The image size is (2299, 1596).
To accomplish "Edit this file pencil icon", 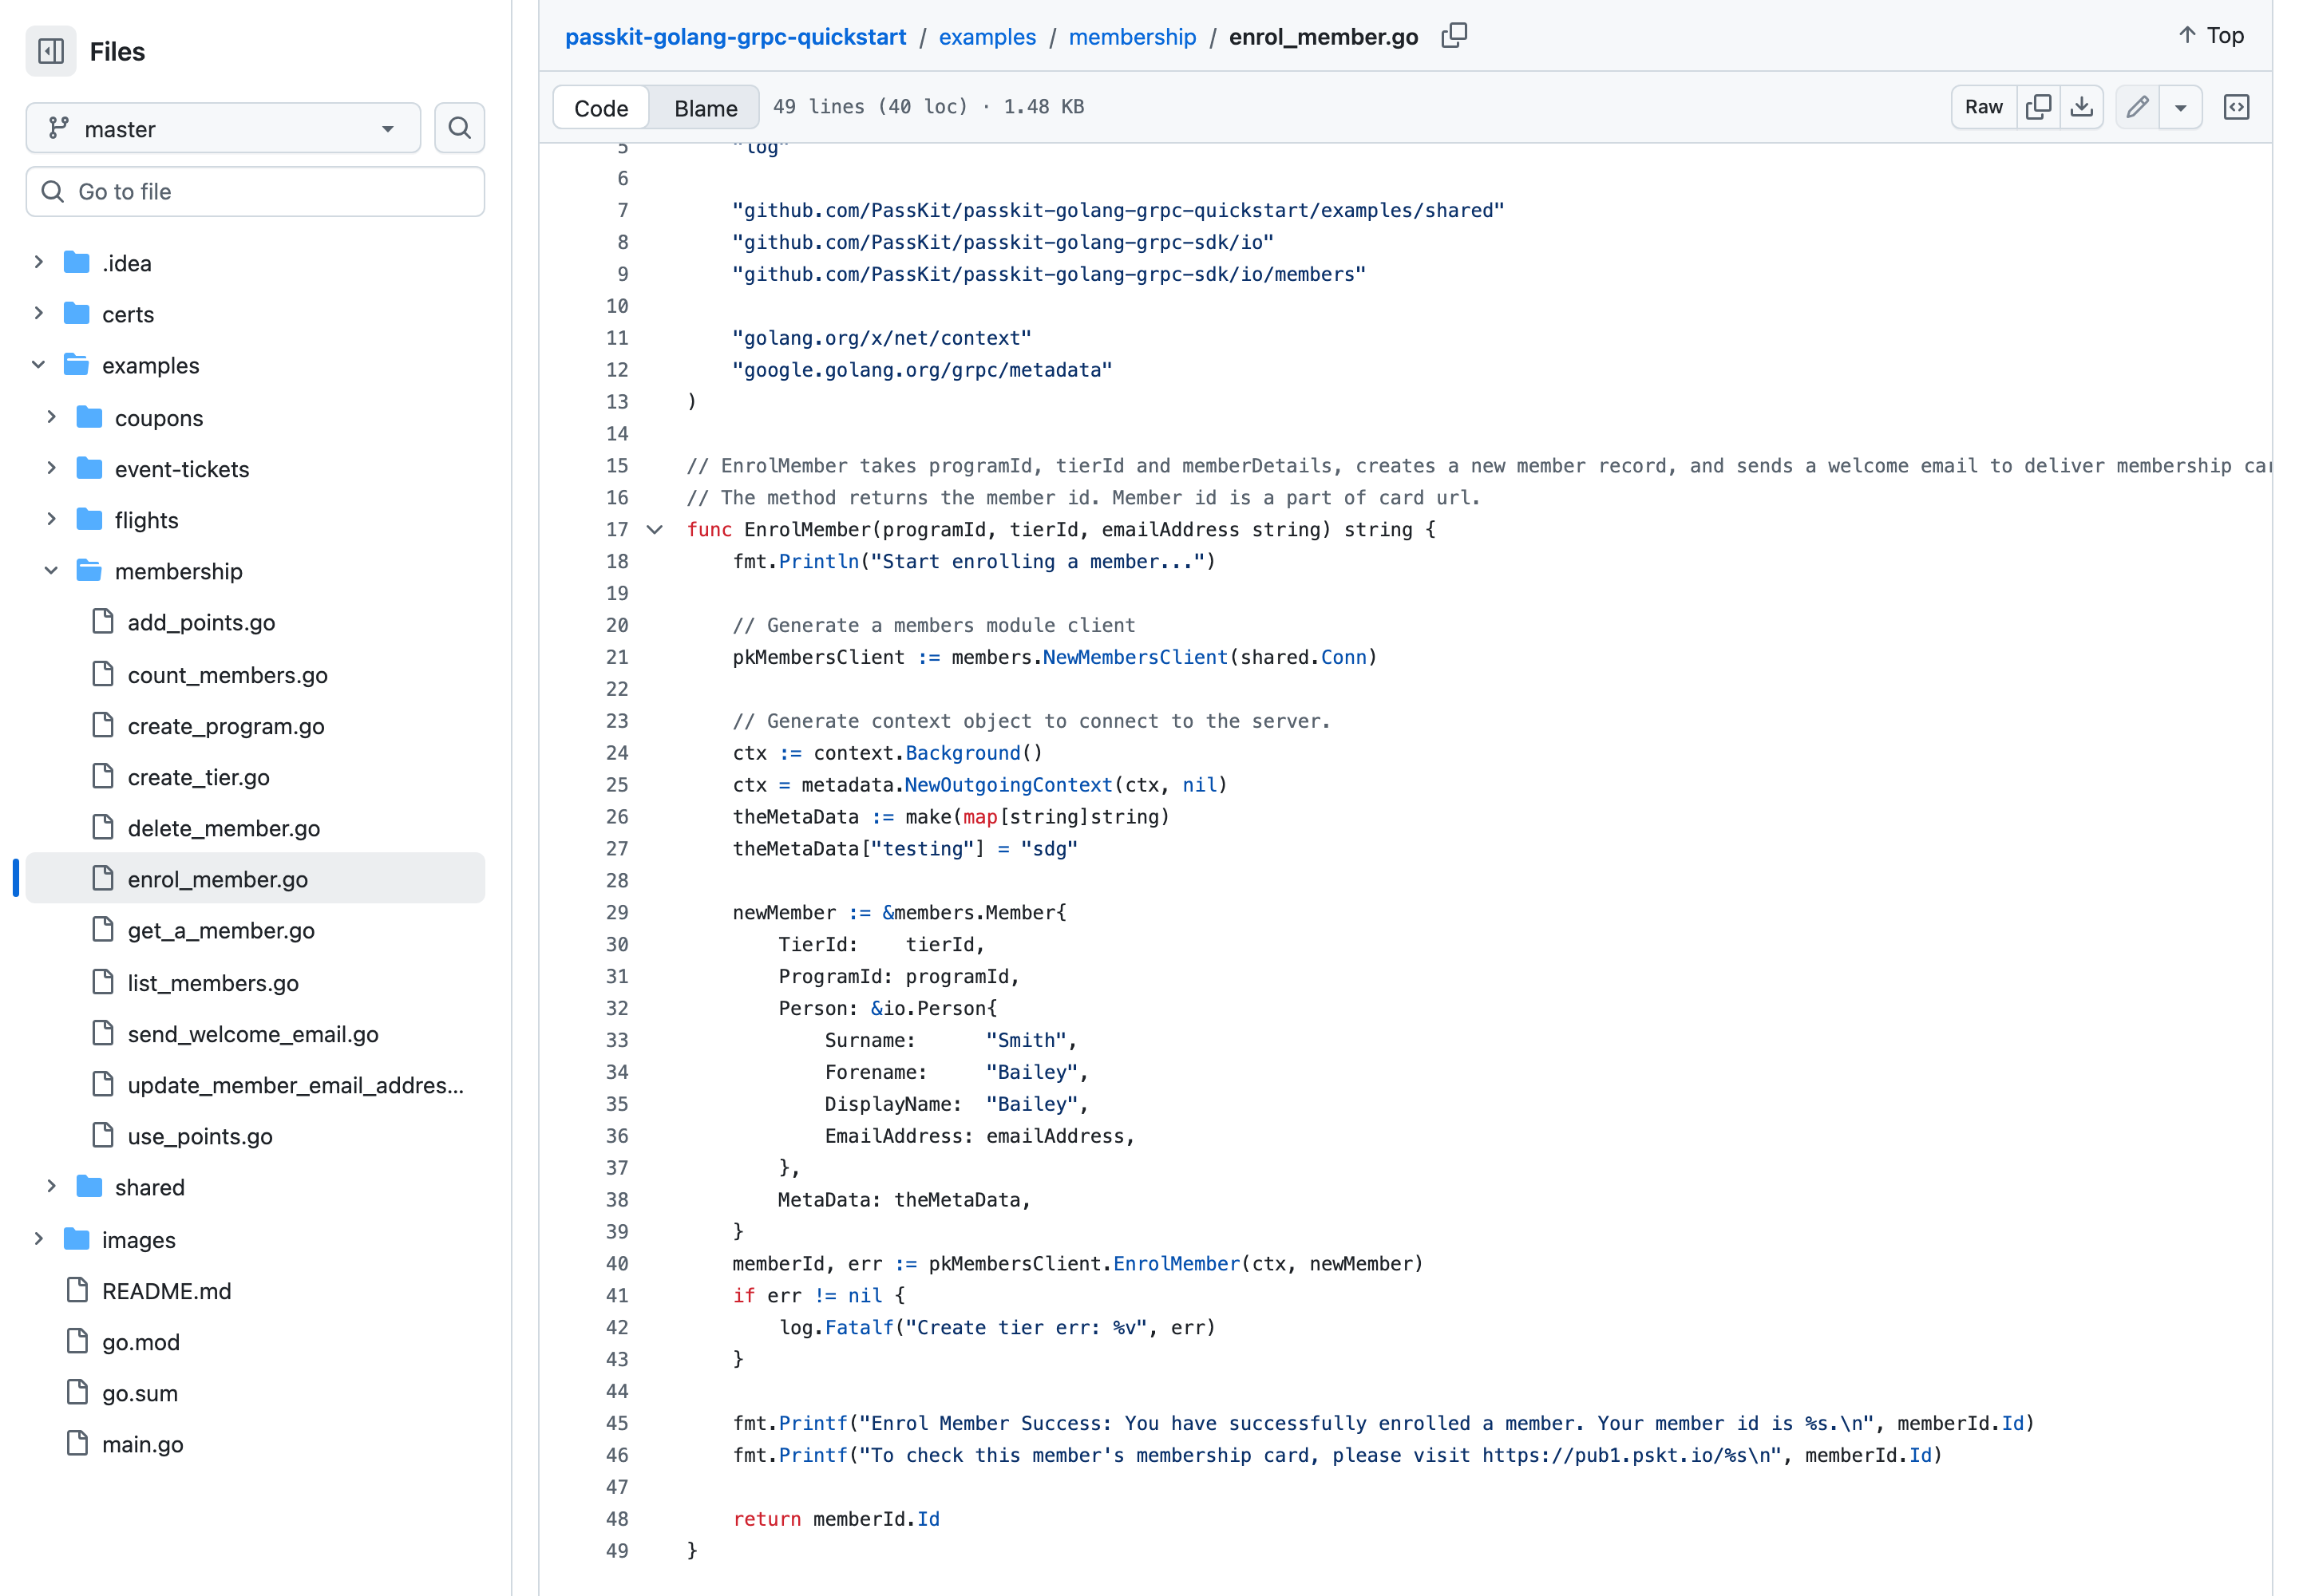I will tap(2138, 107).
